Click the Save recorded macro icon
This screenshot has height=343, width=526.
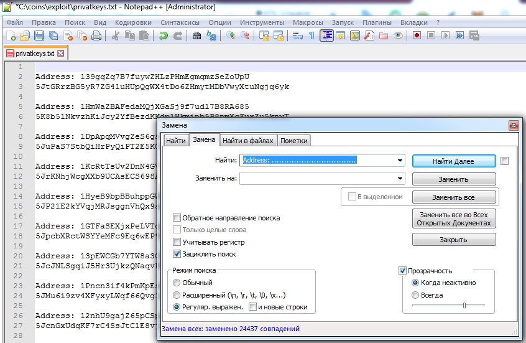474,35
